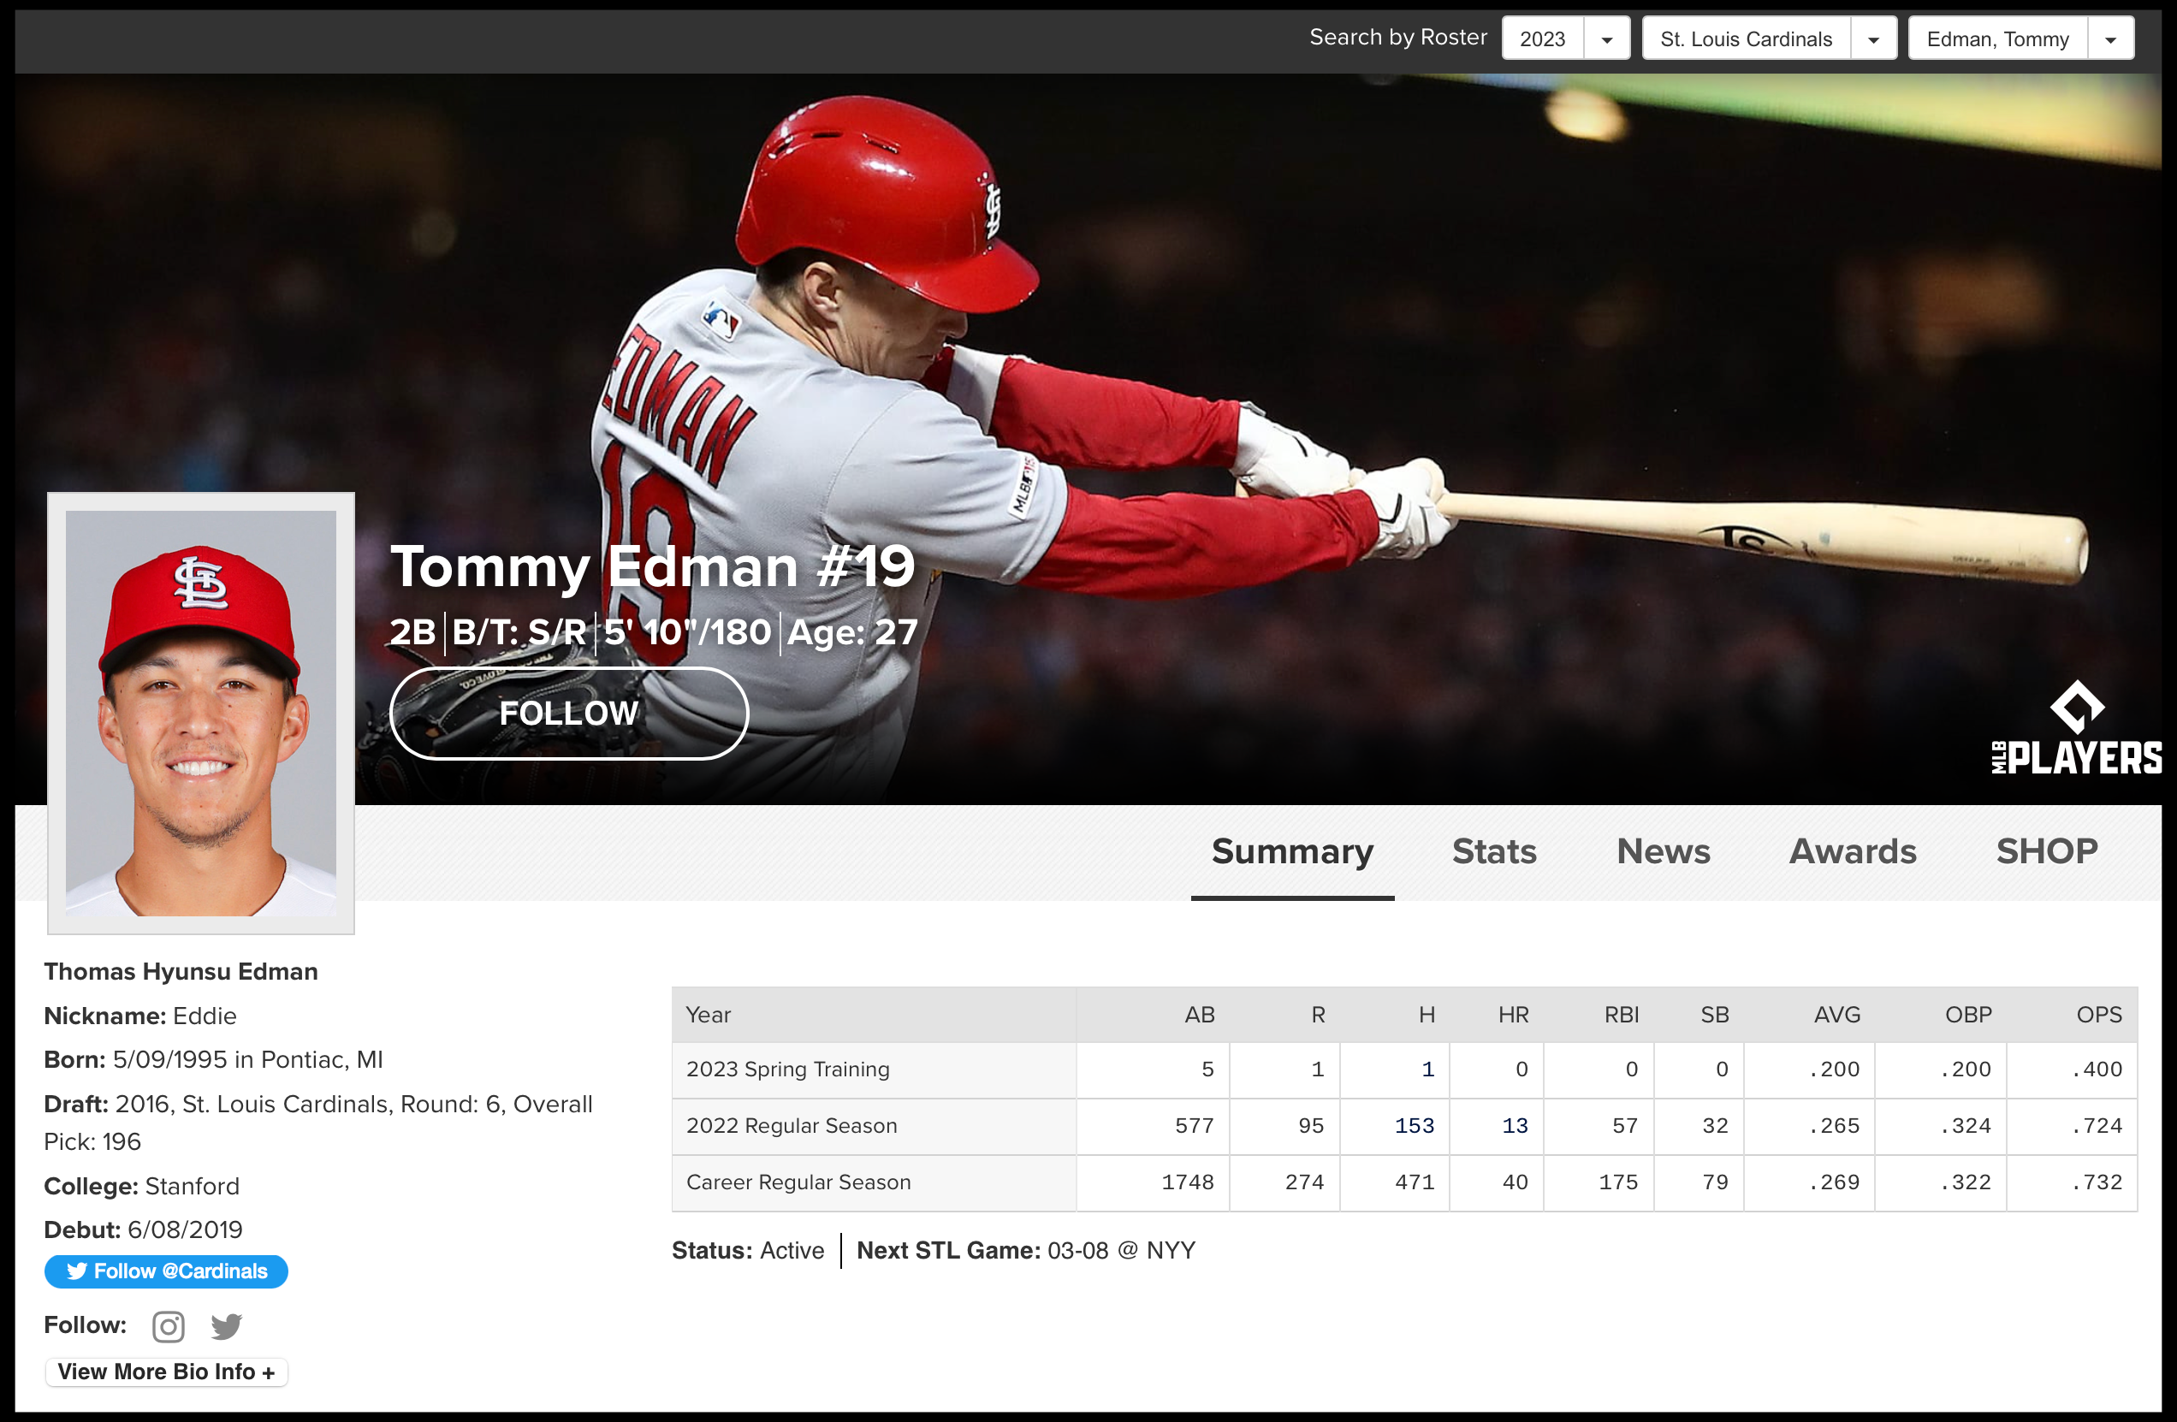2177x1422 pixels.
Task: Click the OPS column header
Action: tap(2098, 1014)
